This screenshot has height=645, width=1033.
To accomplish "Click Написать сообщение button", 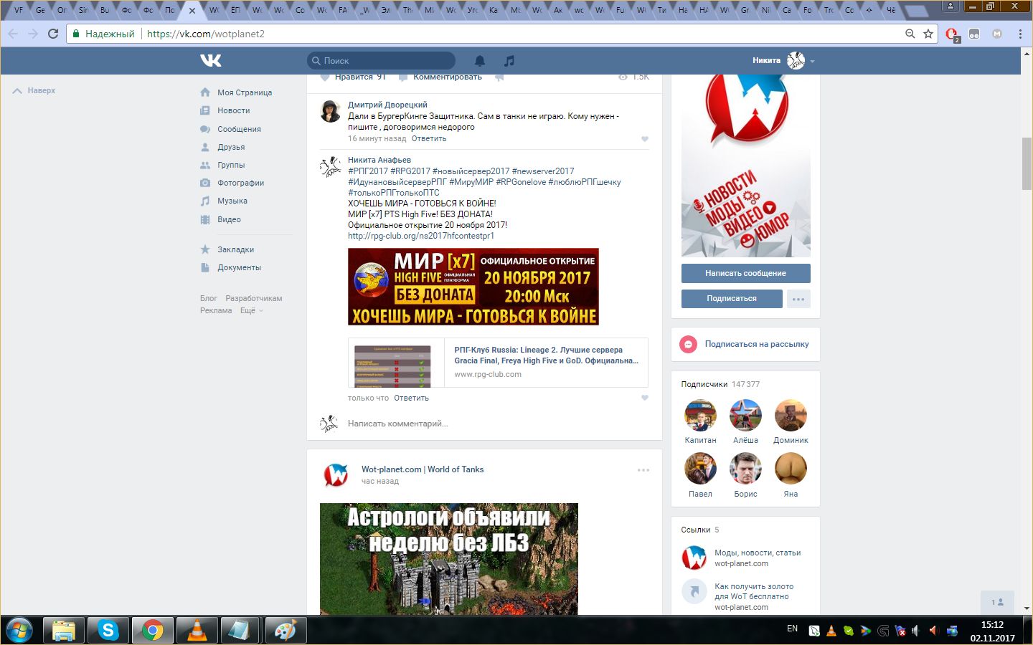I will pos(746,273).
